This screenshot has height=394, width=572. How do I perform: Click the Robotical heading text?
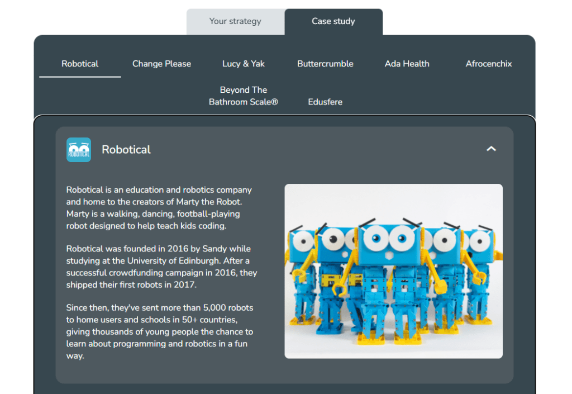click(126, 149)
